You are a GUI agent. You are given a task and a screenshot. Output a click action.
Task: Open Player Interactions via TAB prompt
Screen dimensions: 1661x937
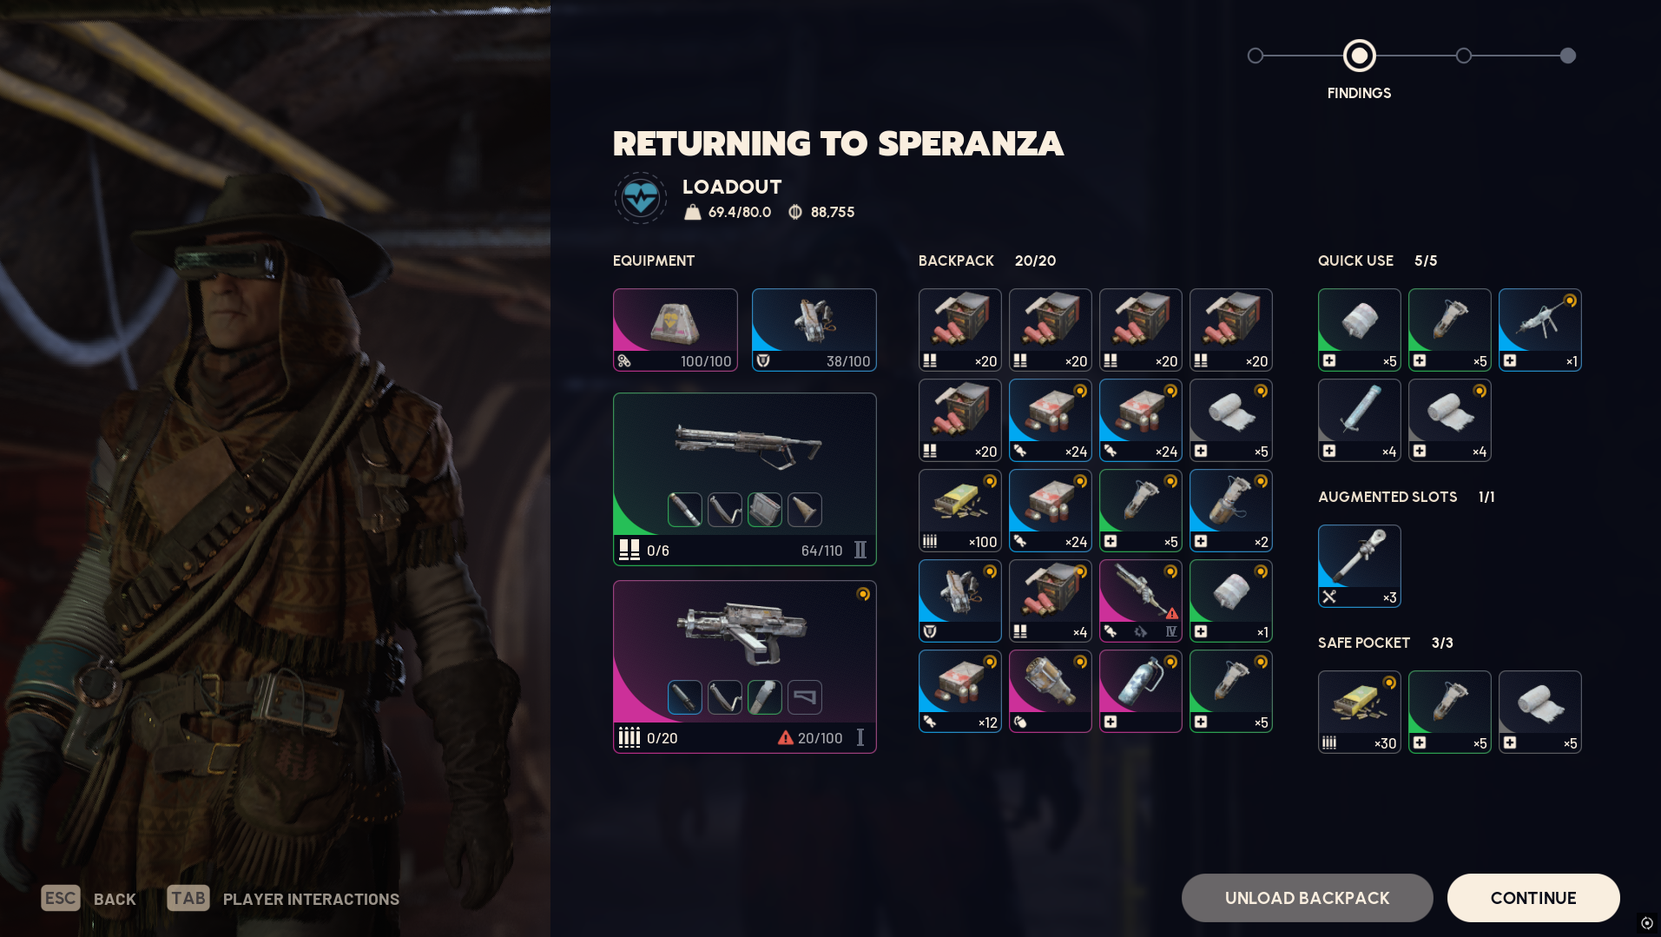(283, 899)
